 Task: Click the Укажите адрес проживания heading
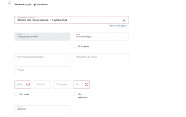click(31, 4)
